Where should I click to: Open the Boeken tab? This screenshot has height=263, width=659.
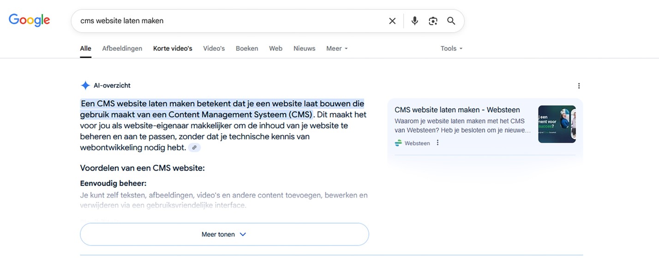pos(247,48)
